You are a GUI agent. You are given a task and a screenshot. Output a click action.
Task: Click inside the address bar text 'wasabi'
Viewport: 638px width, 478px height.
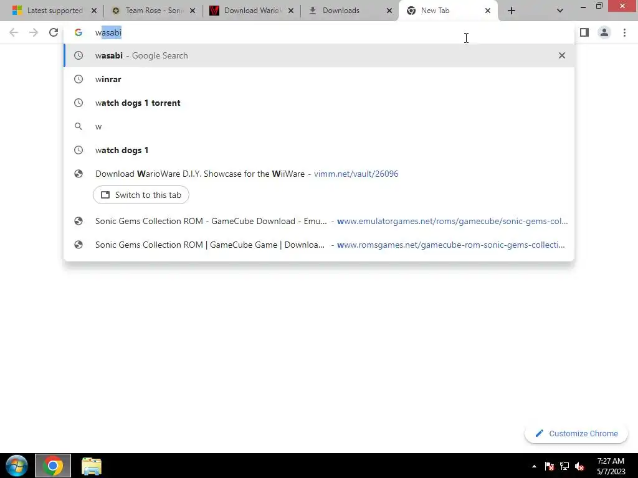pos(108,32)
